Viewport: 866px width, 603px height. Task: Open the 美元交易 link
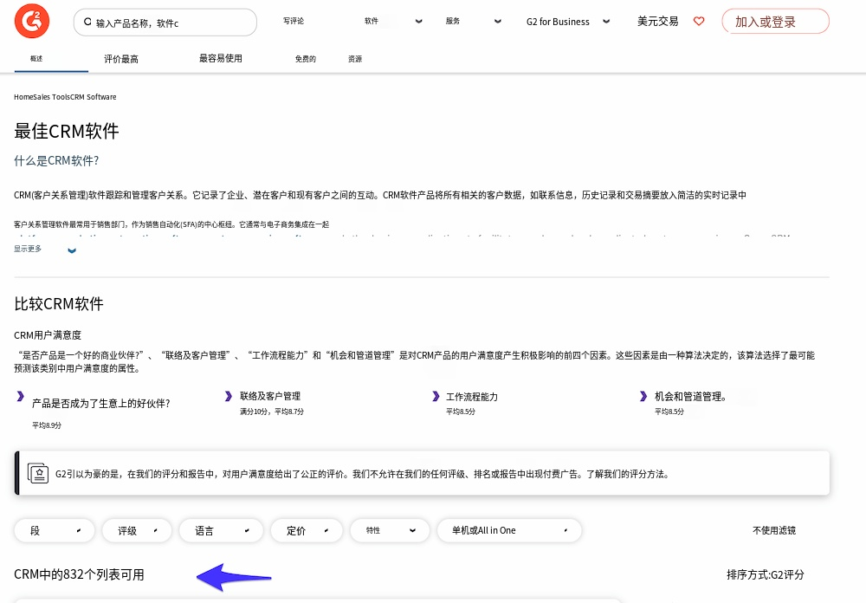(658, 21)
